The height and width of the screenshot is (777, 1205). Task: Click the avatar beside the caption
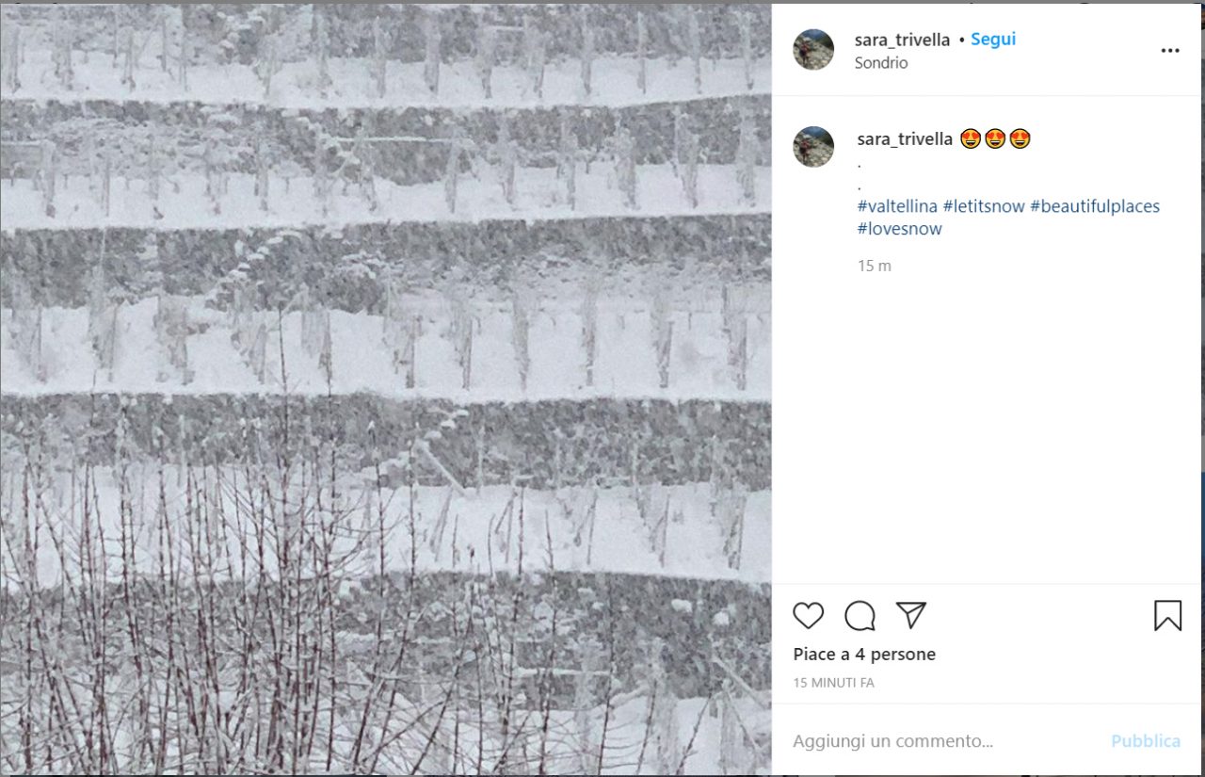point(813,147)
